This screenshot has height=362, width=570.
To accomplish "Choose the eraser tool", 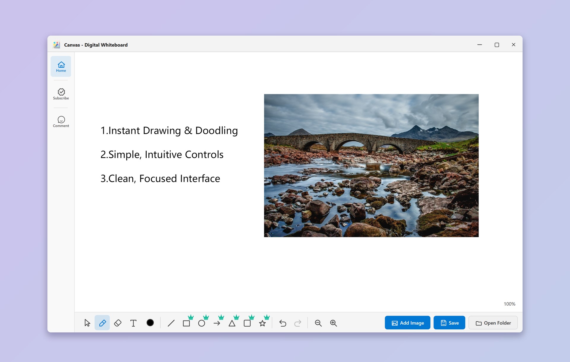I will [x=118, y=323].
